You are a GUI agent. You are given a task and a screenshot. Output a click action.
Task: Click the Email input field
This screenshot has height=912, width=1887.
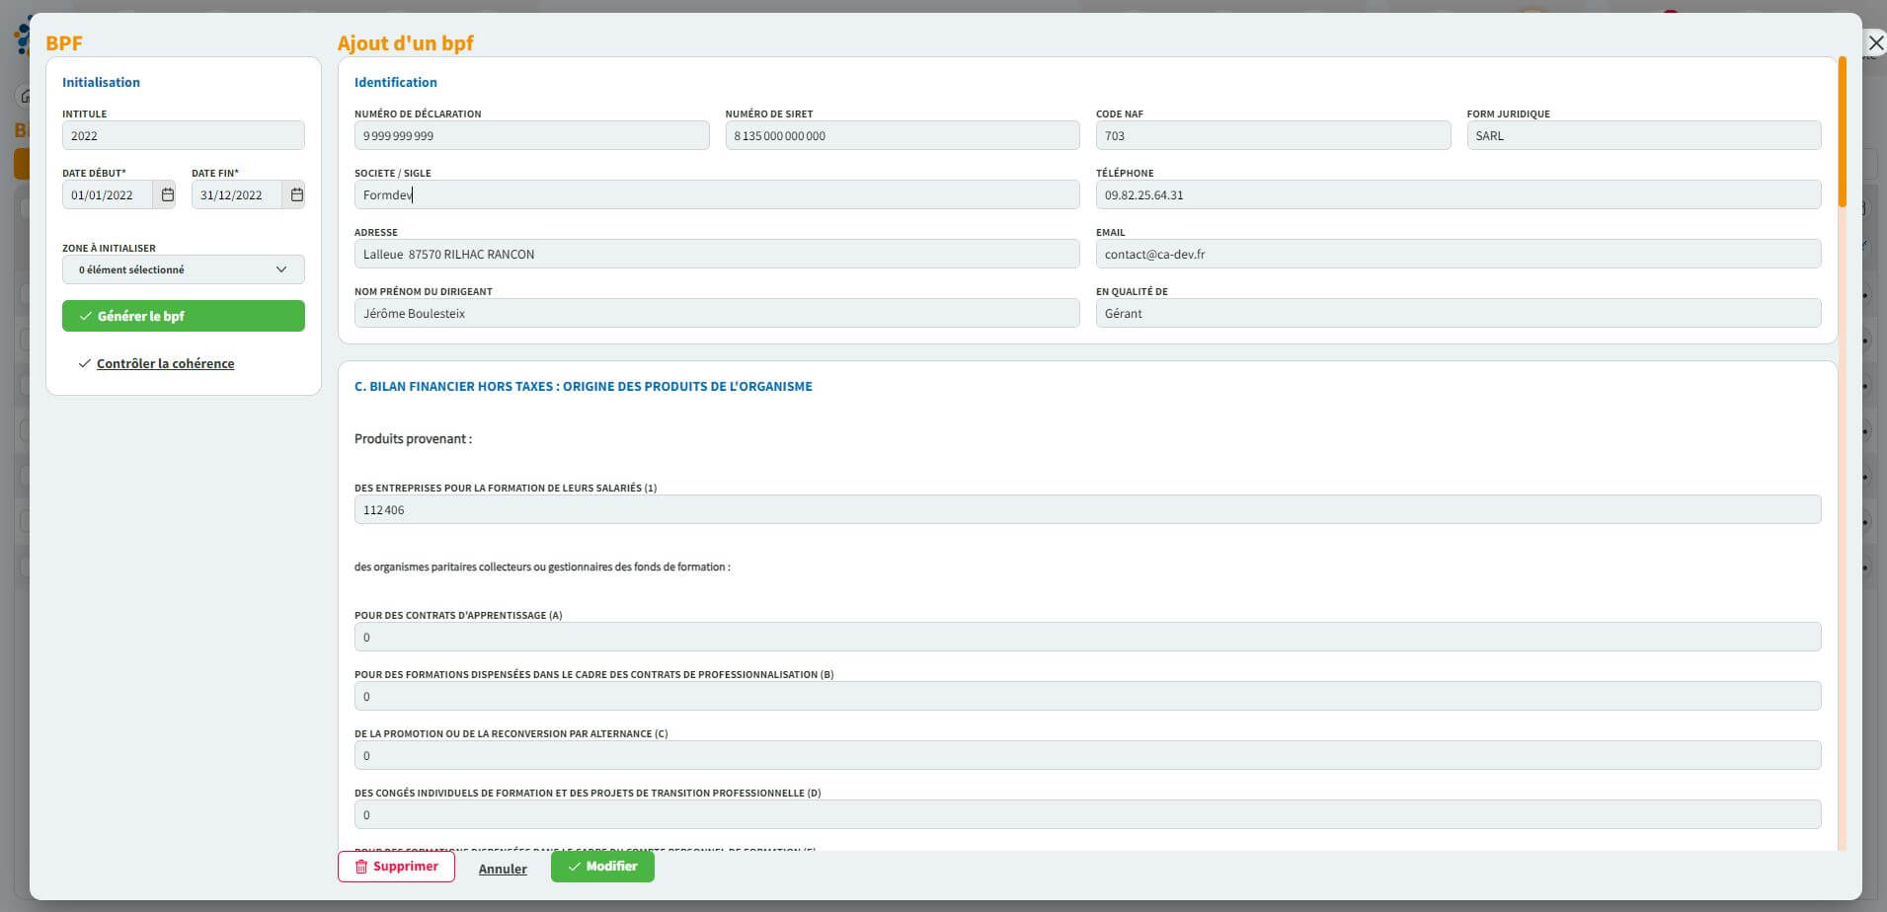pyautogui.click(x=1457, y=255)
